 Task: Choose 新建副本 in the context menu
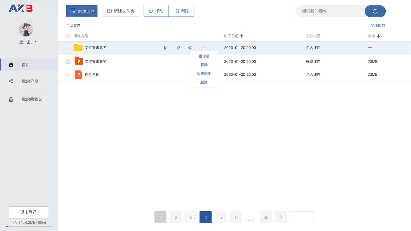coord(204,73)
